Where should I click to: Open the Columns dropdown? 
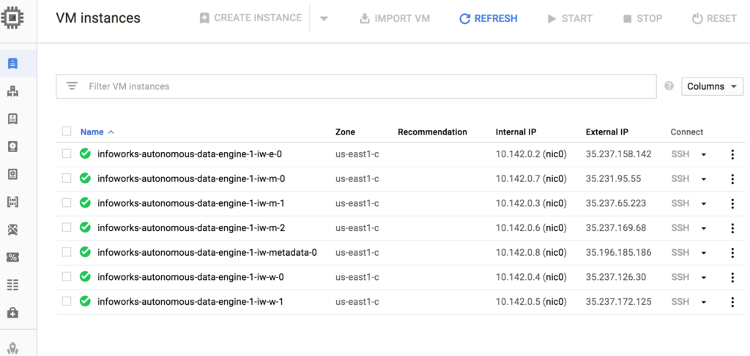coord(712,86)
